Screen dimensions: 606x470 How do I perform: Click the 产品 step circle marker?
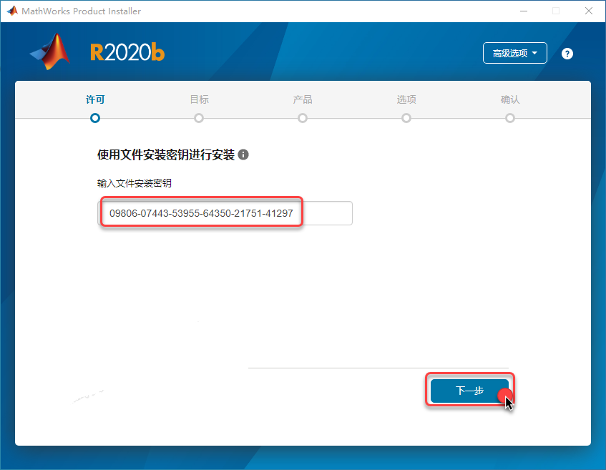click(x=303, y=118)
